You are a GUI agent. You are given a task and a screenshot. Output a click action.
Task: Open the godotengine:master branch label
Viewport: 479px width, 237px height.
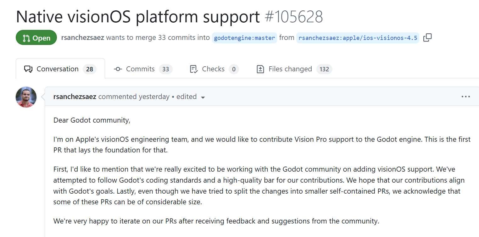point(244,37)
